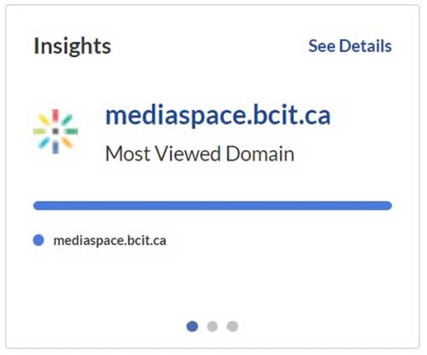427x355 pixels.
Task: Click the cyan ray of the starburst logo
Action: point(44,143)
